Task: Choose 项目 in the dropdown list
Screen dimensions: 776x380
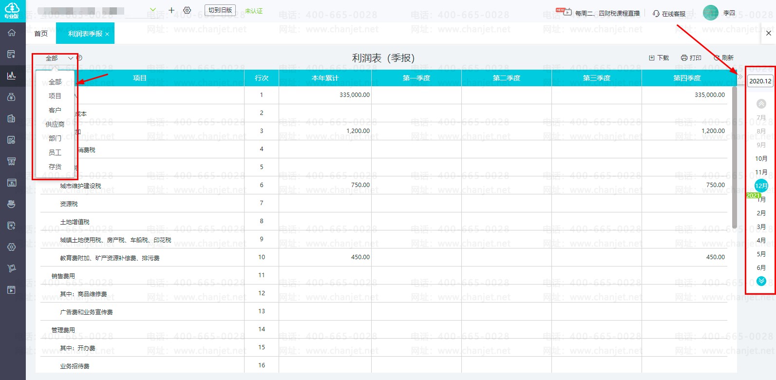Action: tap(55, 96)
